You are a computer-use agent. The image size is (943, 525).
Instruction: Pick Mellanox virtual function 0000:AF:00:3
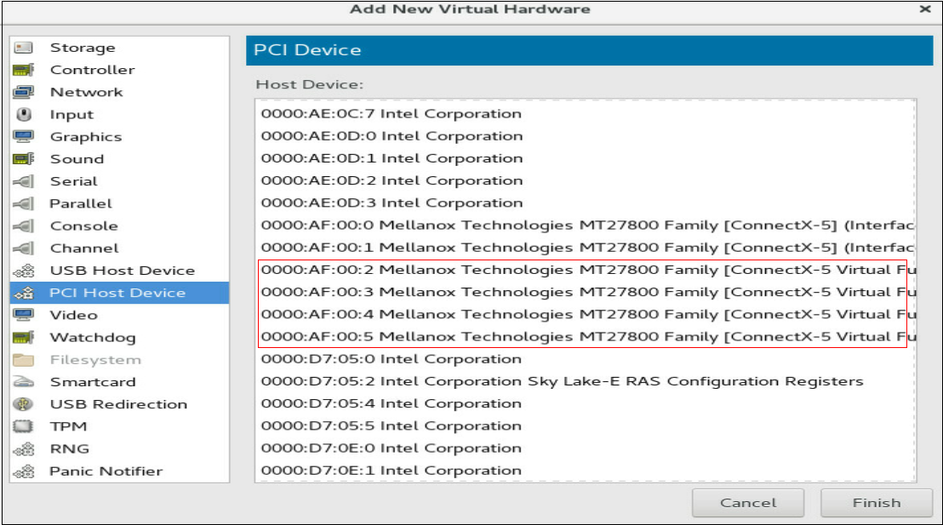point(586,292)
